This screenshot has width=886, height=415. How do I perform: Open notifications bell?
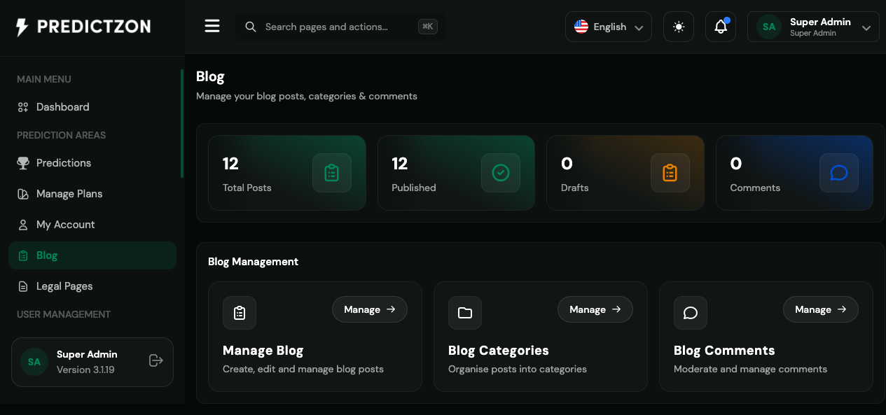[721, 27]
